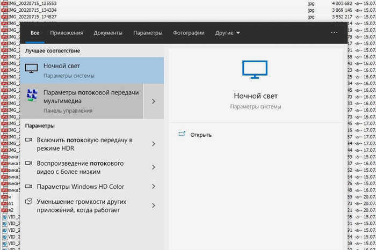This screenshot has width=376, height=250.
Task: Click the Открыть link
Action: tap(201, 135)
